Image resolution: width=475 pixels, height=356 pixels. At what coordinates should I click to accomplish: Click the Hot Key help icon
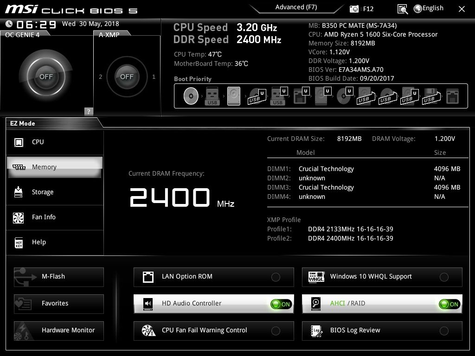19,242
